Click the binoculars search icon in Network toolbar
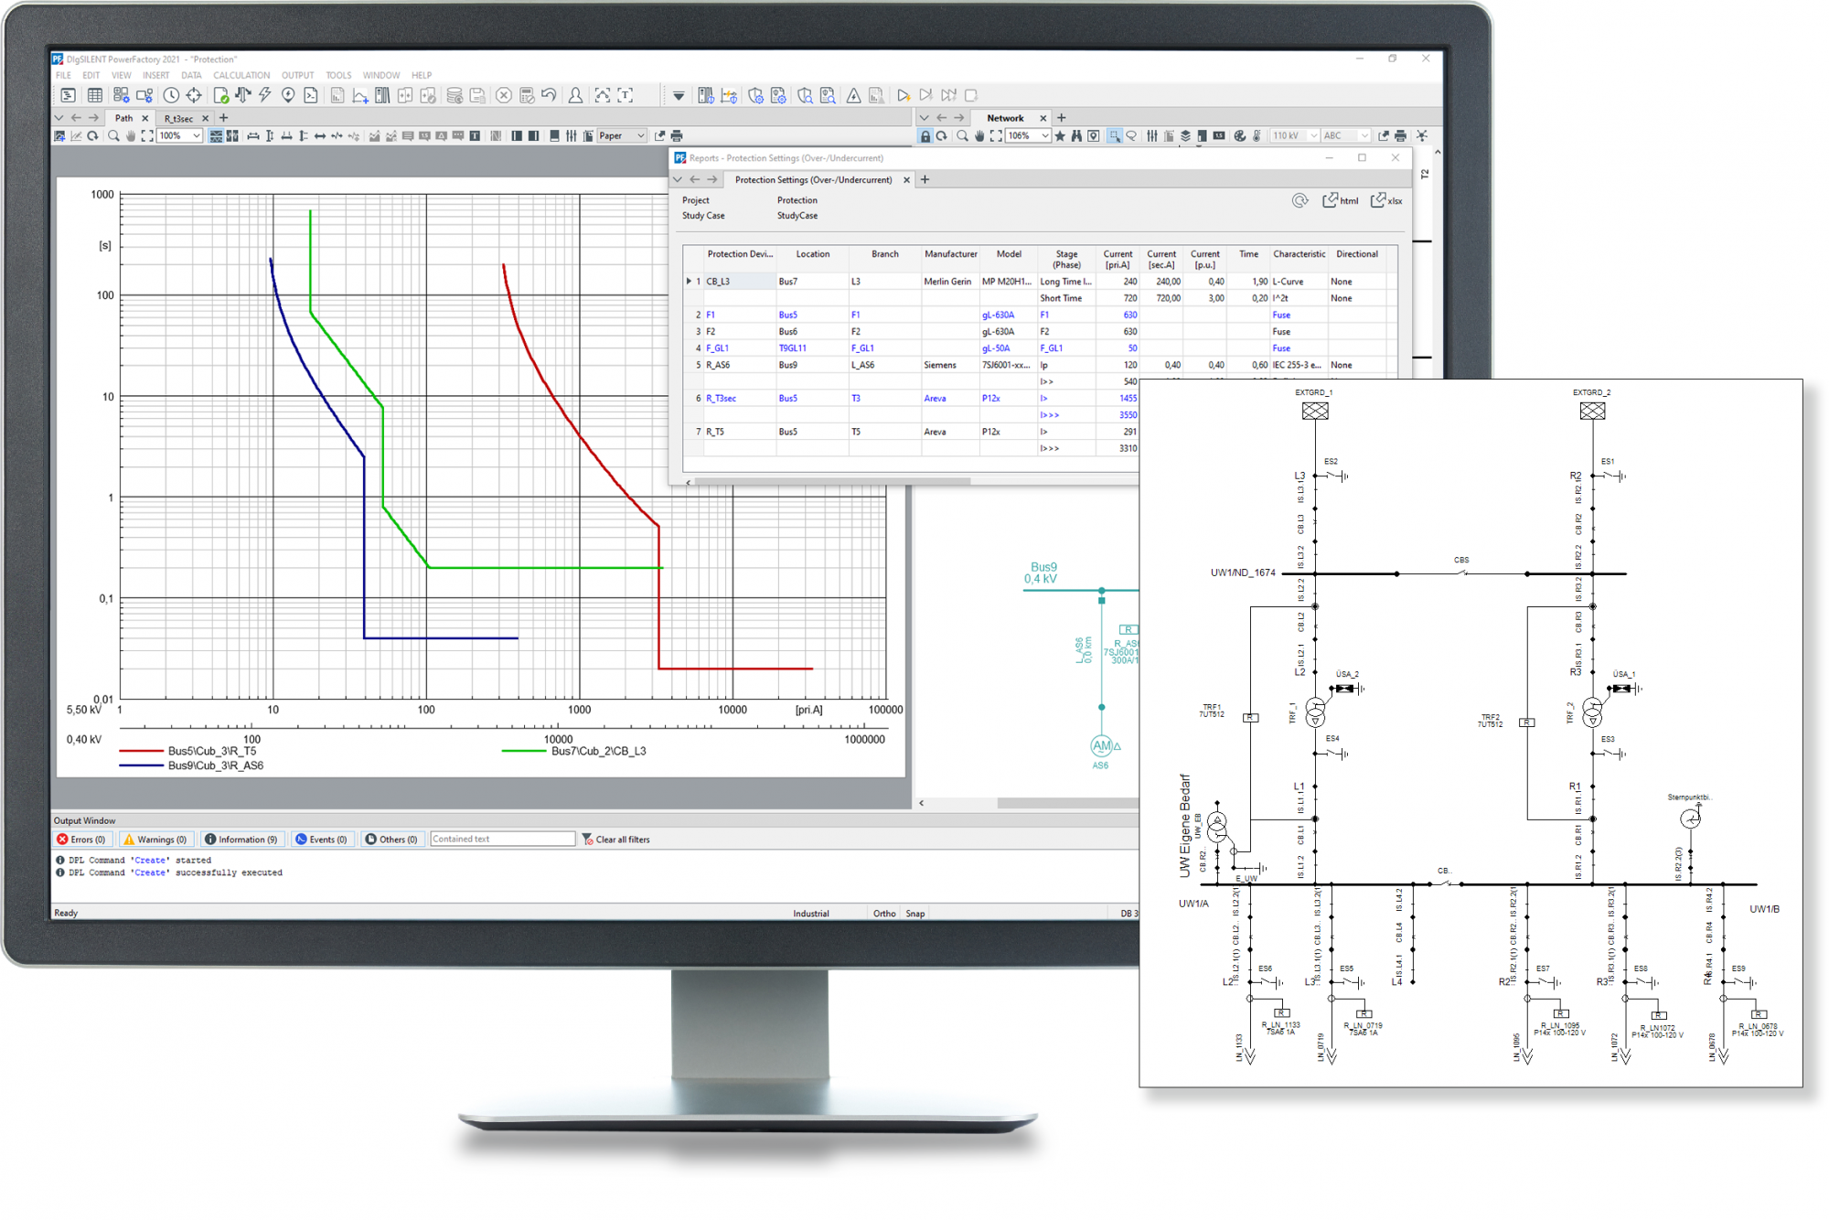Image resolution: width=1829 pixels, height=1220 pixels. coord(1076,136)
